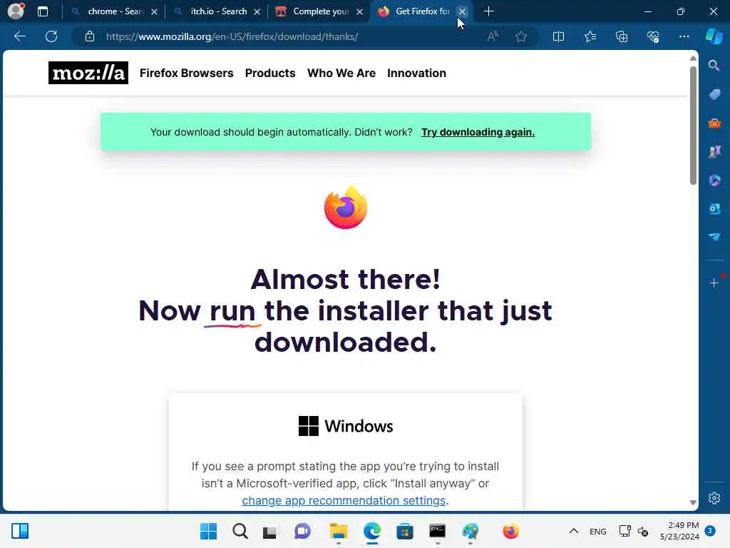Open File Explorer from taskbar
This screenshot has height=548, width=730.
pyautogui.click(x=339, y=531)
